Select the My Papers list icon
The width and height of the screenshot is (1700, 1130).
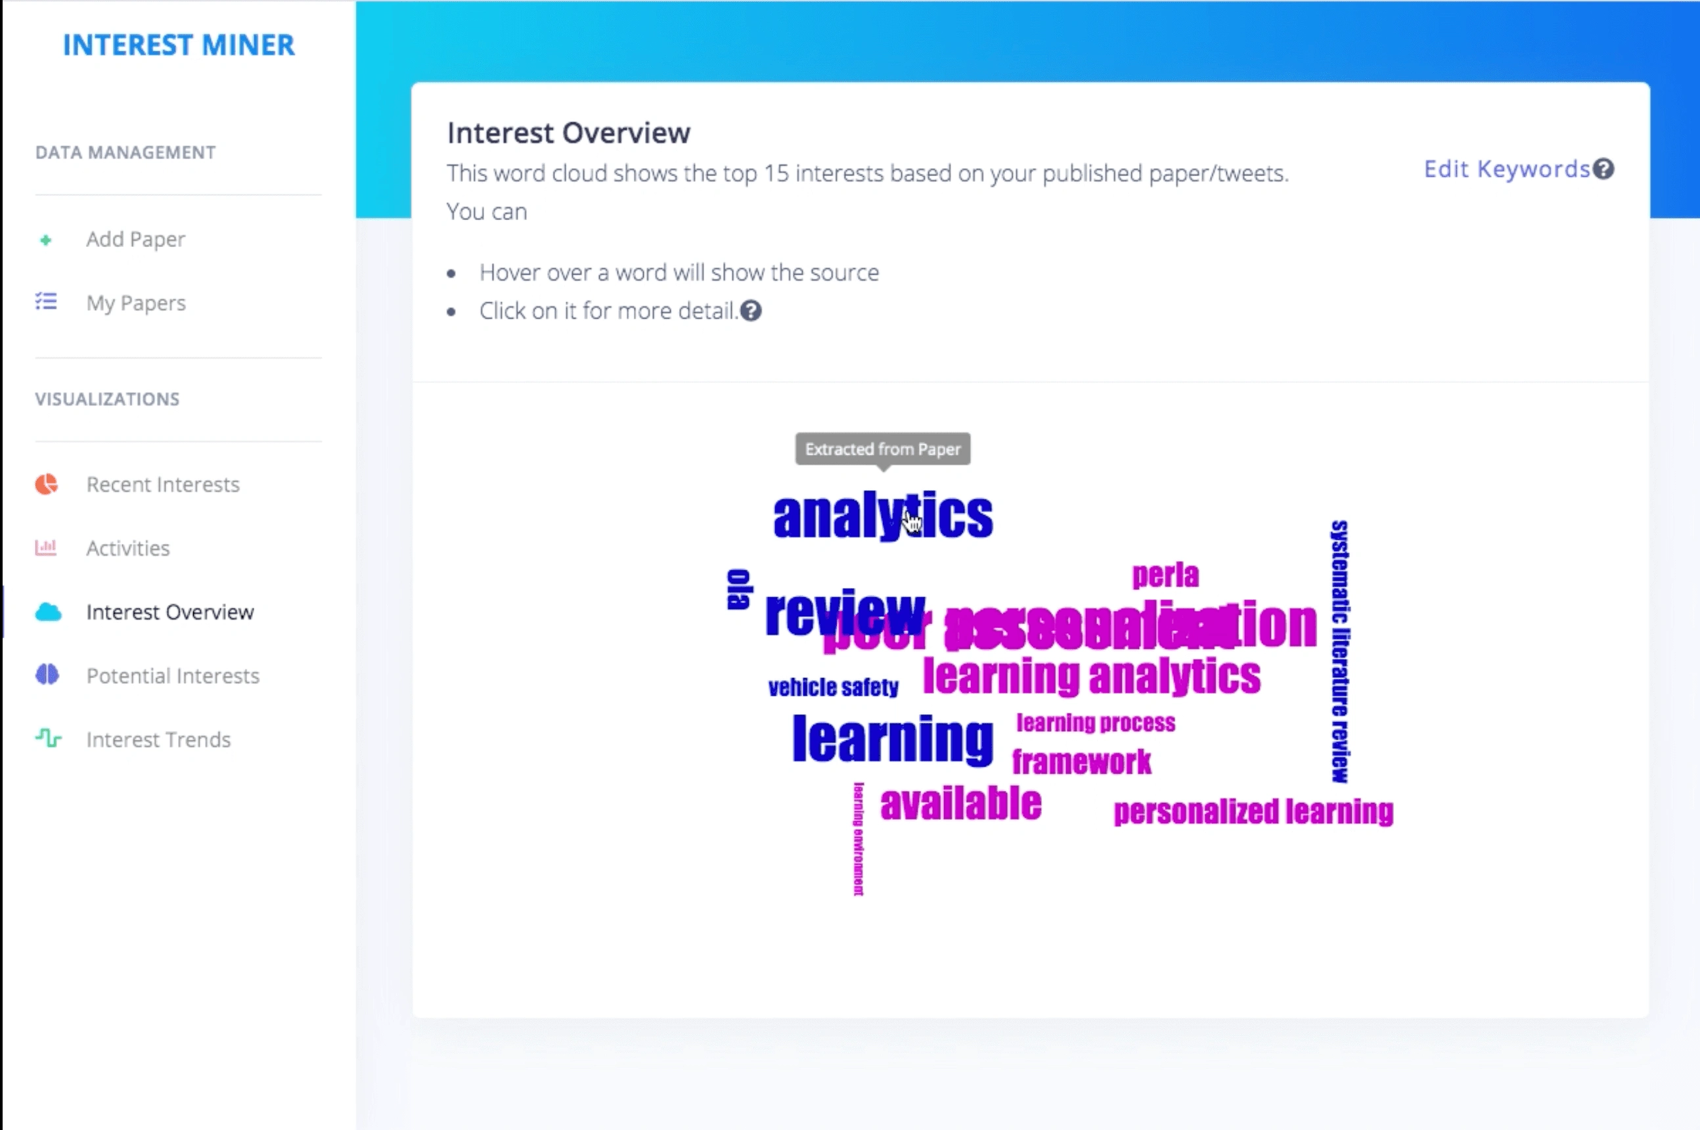point(47,303)
